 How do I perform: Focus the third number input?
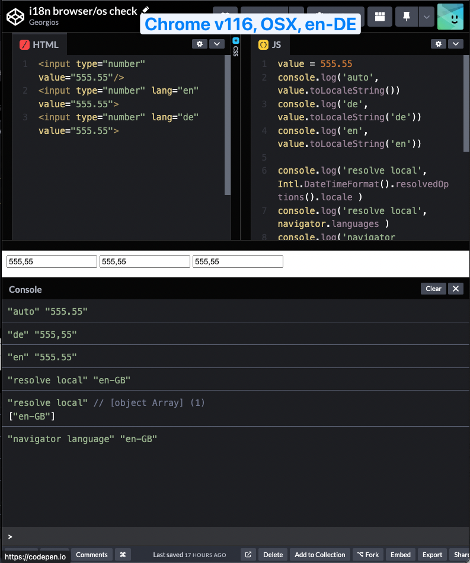coord(238,261)
